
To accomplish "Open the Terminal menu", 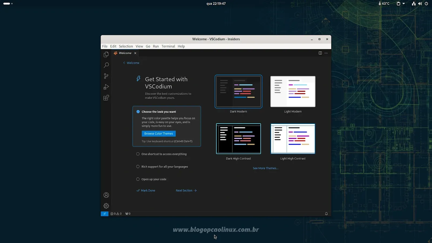I will [x=168, y=46].
